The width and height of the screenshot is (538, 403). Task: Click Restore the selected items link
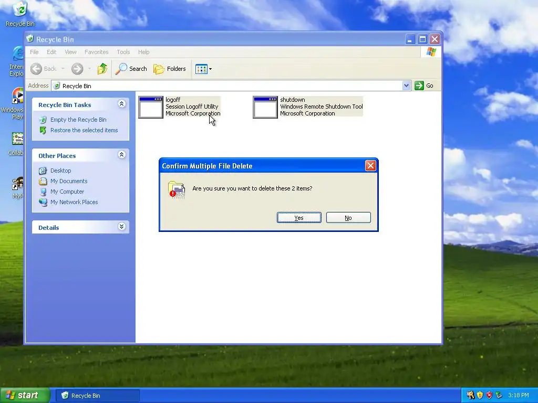pyautogui.click(x=84, y=130)
